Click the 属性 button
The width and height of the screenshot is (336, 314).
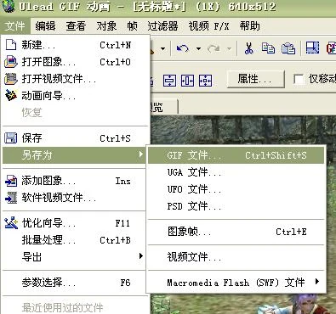tap(255, 79)
